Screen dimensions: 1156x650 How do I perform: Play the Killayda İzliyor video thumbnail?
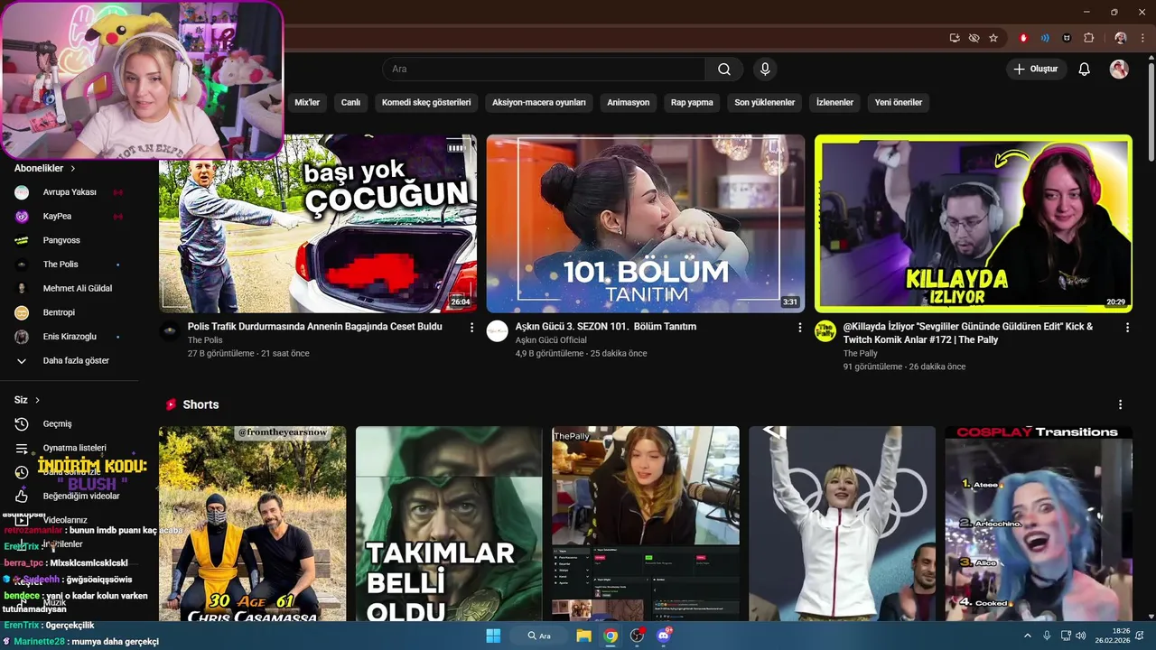coord(974,224)
